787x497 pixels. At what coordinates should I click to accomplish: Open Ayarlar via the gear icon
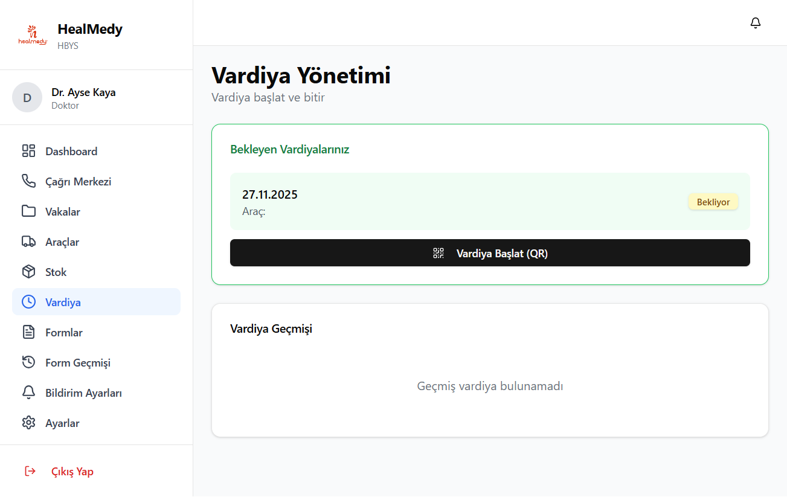(28, 422)
